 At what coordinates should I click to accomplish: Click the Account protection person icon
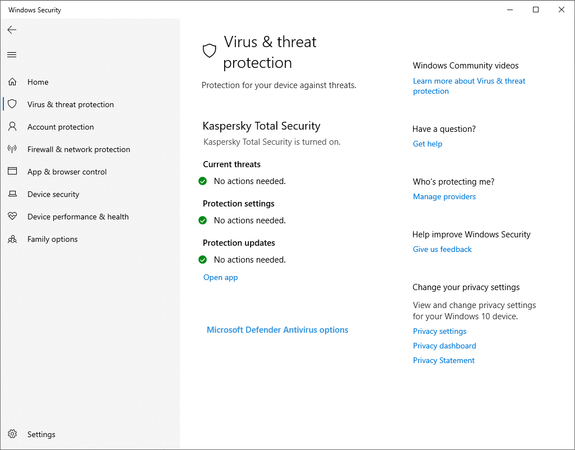click(12, 127)
